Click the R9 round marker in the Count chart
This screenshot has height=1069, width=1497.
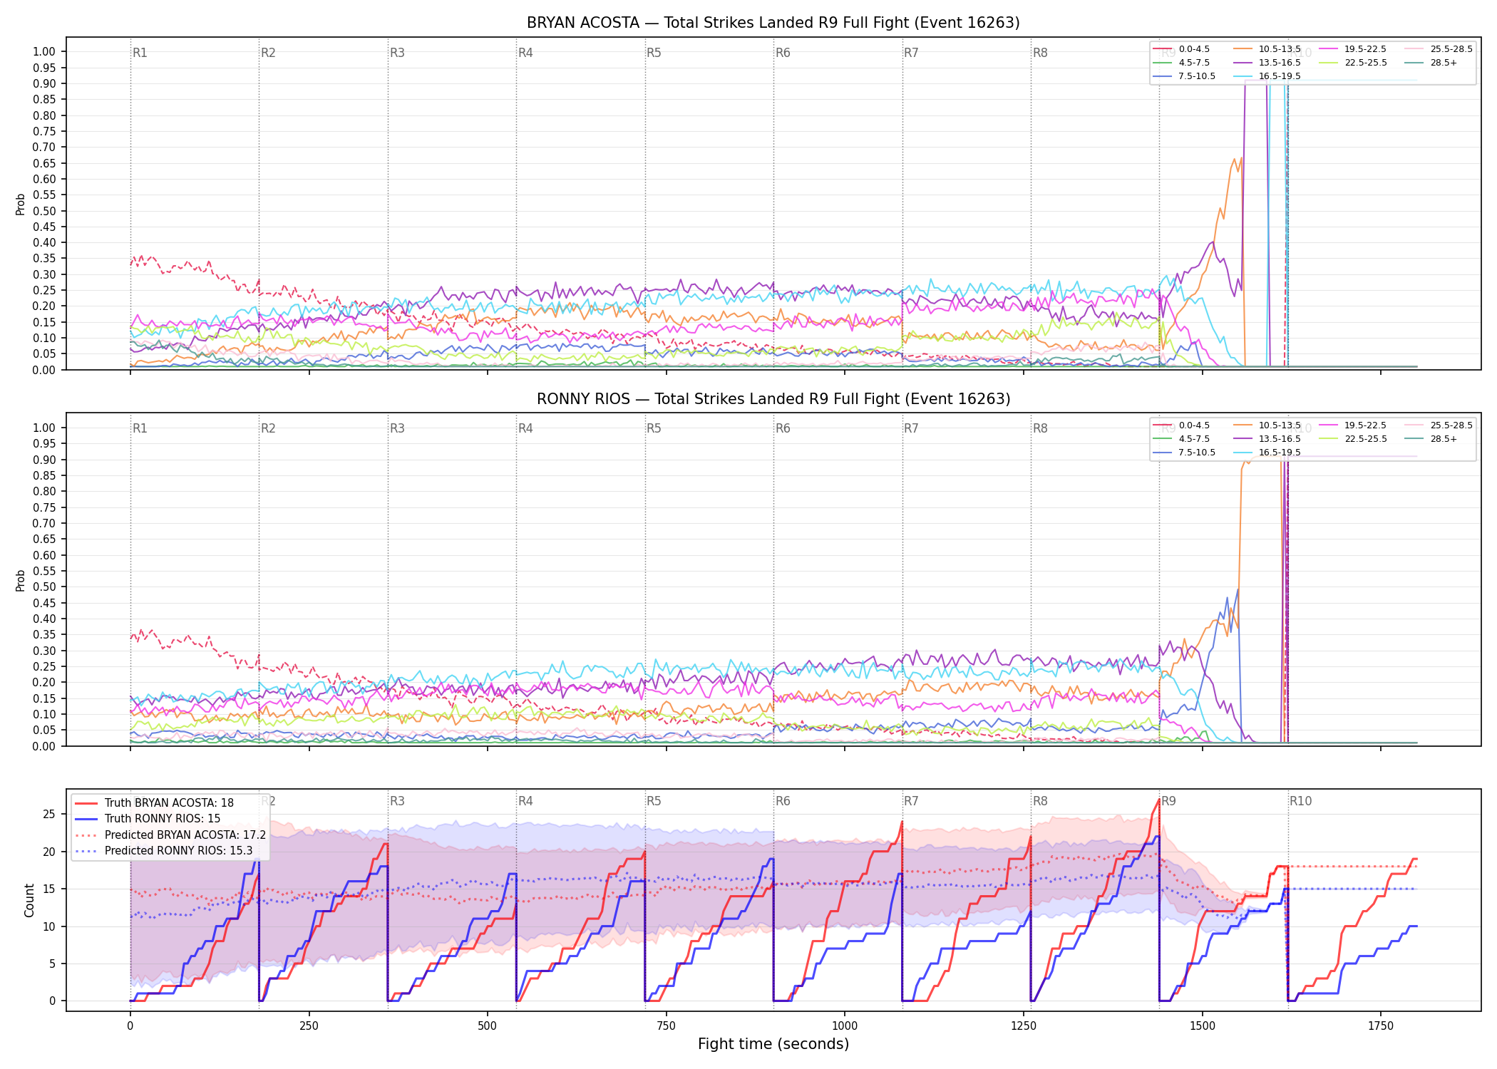pos(1168,801)
